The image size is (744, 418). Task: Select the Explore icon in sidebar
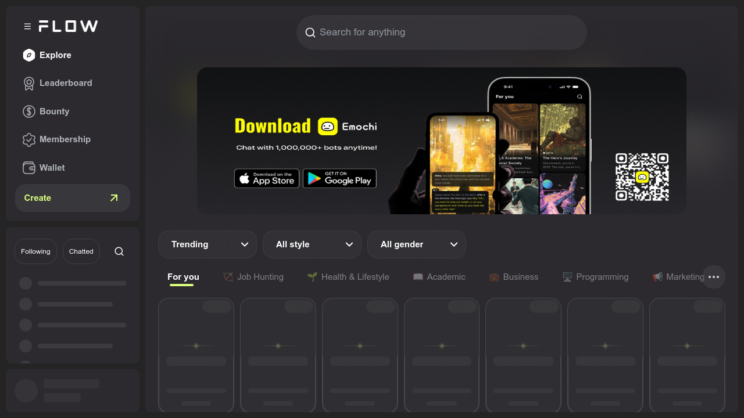[x=29, y=55]
